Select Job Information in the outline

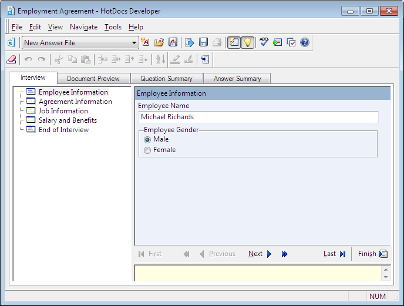[63, 111]
